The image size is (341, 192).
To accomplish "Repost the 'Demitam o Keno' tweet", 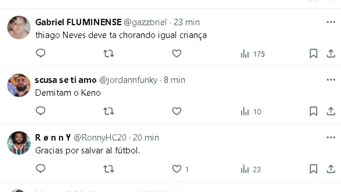I will 108,111.
